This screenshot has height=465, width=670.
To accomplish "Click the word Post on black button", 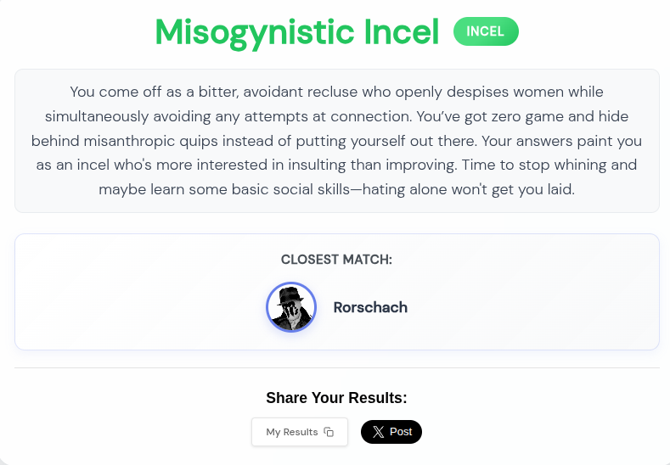I will [401, 432].
